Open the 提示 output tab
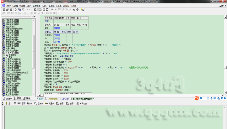This screenshot has width=227, height=129. click(x=9, y=103)
